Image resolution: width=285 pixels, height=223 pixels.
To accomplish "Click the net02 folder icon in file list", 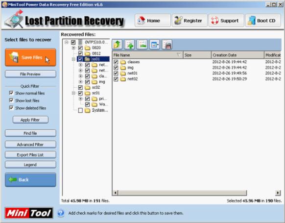I will pyautogui.click(x=123, y=79).
